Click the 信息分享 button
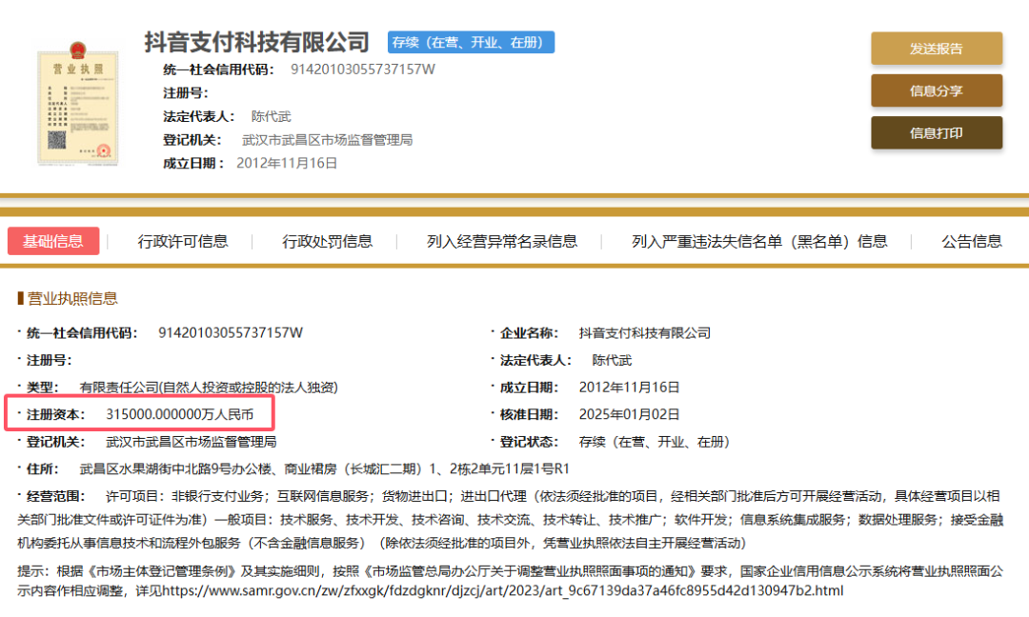The width and height of the screenshot is (1029, 617). click(937, 90)
